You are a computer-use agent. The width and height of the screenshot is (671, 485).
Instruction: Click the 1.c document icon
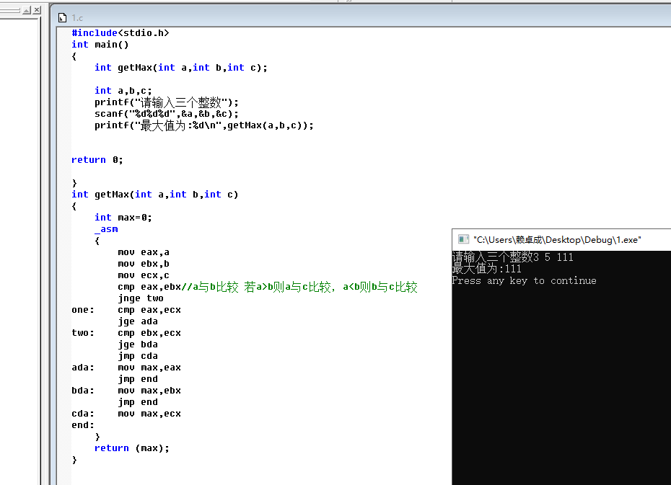pyautogui.click(x=63, y=17)
